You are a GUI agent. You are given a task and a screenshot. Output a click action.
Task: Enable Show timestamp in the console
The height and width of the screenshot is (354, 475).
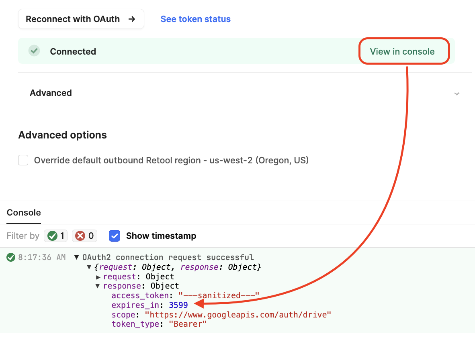[x=115, y=236]
